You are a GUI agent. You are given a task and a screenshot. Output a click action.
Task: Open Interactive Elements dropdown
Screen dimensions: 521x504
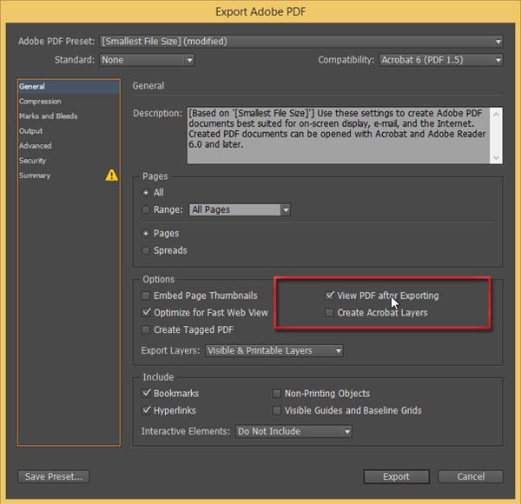(x=293, y=432)
